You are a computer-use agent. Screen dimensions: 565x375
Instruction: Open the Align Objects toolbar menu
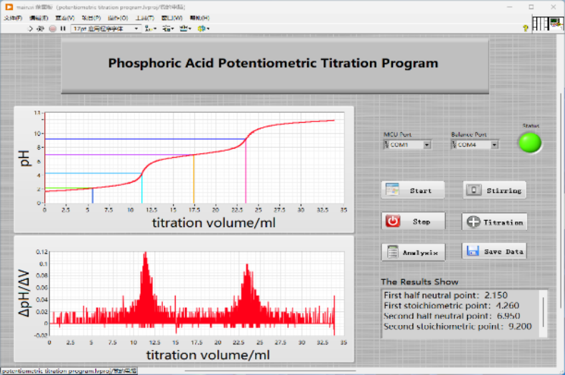150,29
